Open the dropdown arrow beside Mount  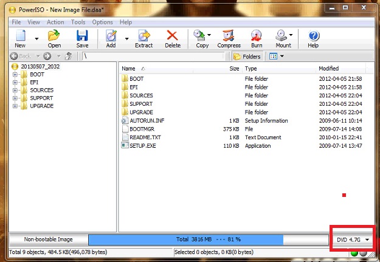coord(291,35)
